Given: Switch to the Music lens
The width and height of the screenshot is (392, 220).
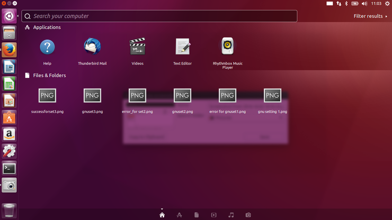Looking at the screenshot, I should [x=231, y=215].
